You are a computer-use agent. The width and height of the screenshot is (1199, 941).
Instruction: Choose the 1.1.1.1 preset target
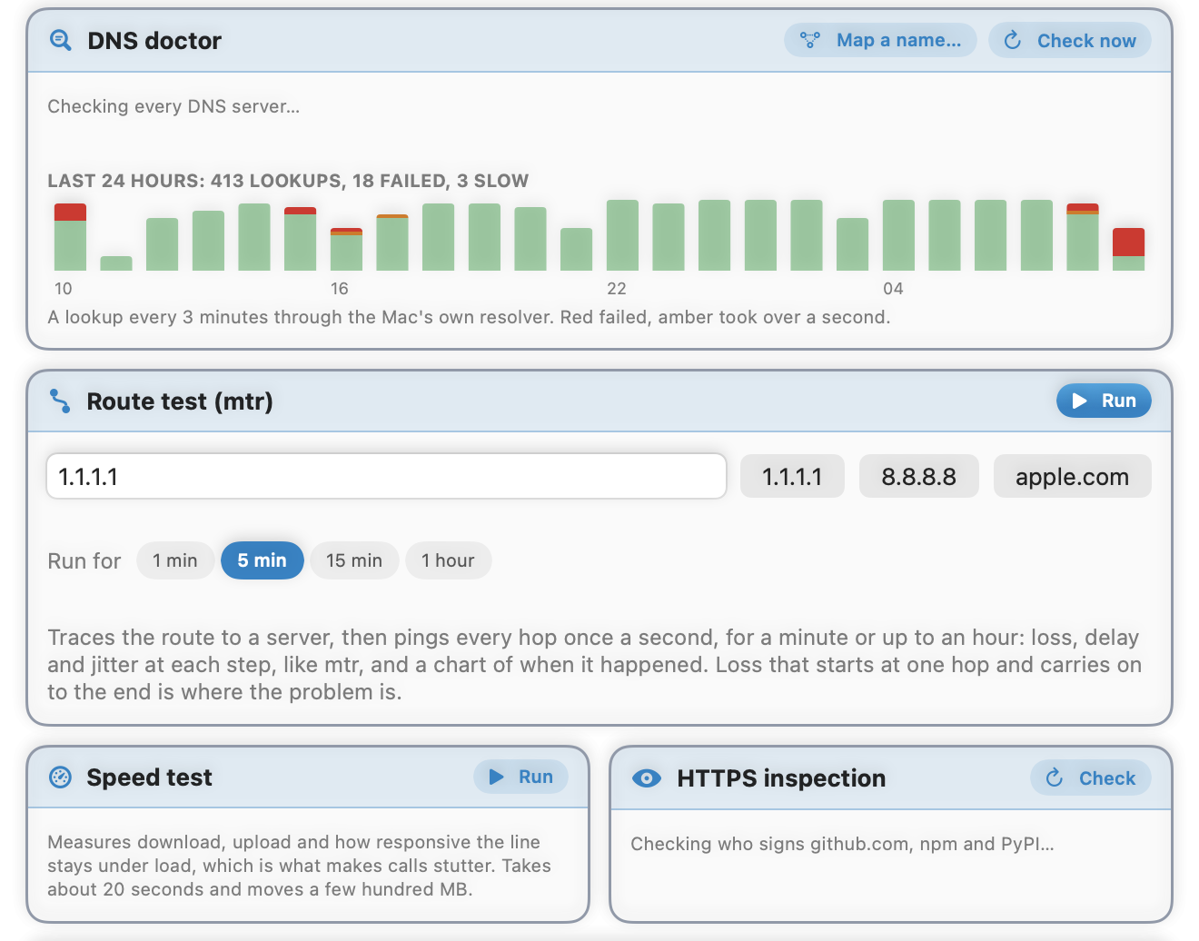[x=792, y=476]
